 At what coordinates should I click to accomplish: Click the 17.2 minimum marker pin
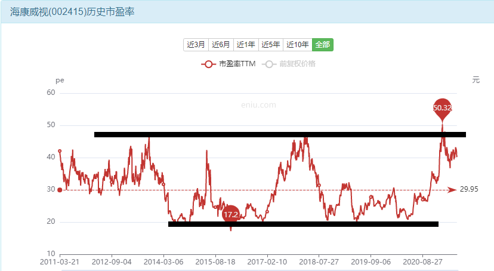[x=231, y=215]
